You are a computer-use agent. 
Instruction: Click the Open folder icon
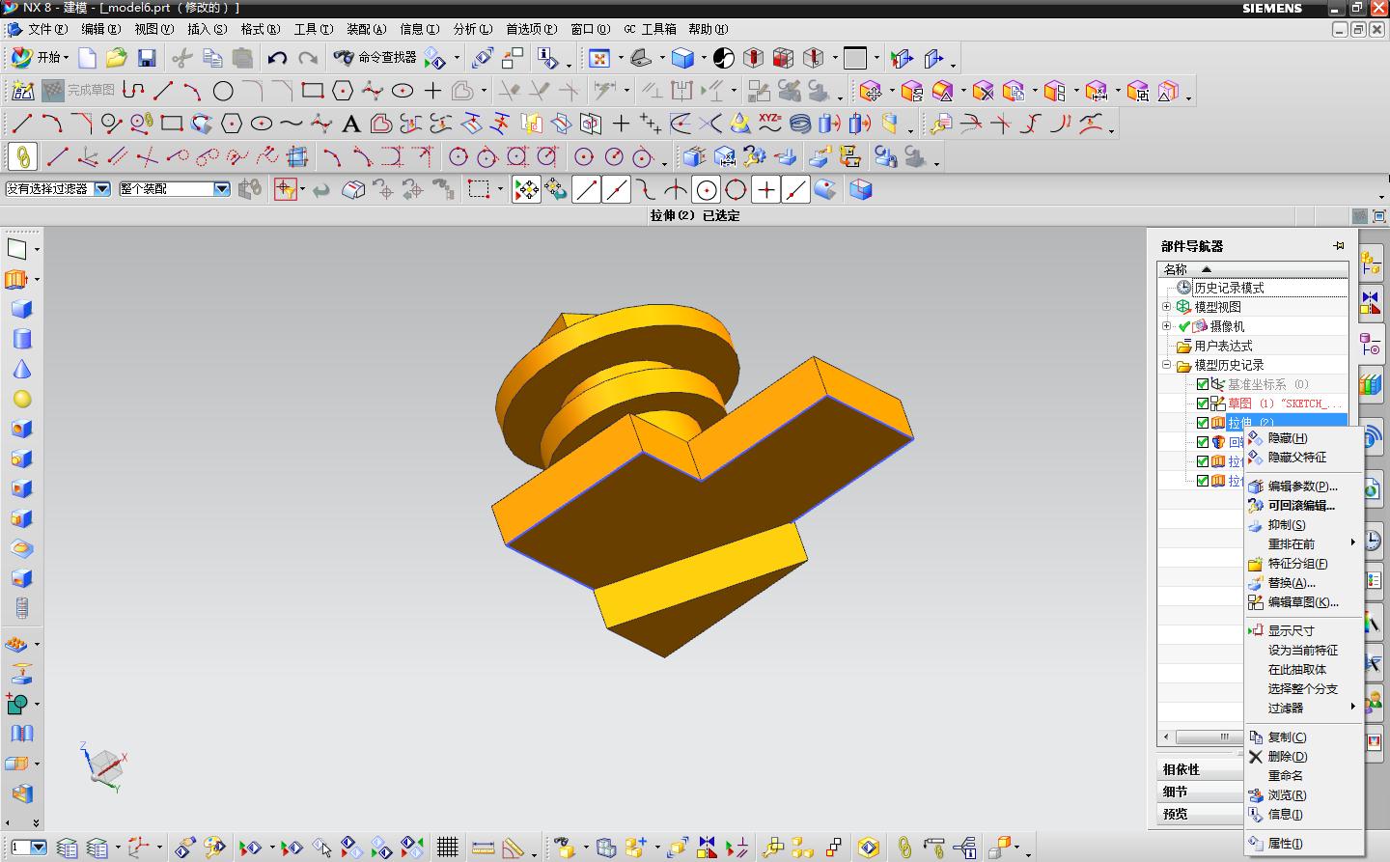coord(117,58)
